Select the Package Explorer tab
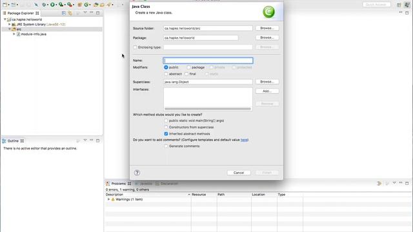 click(21, 13)
